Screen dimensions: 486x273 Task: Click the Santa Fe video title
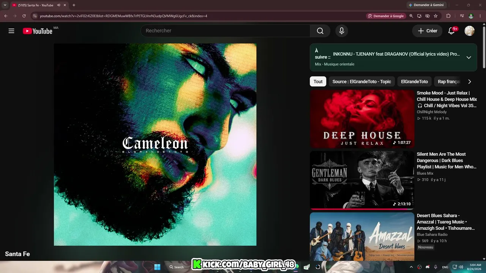tap(17, 254)
